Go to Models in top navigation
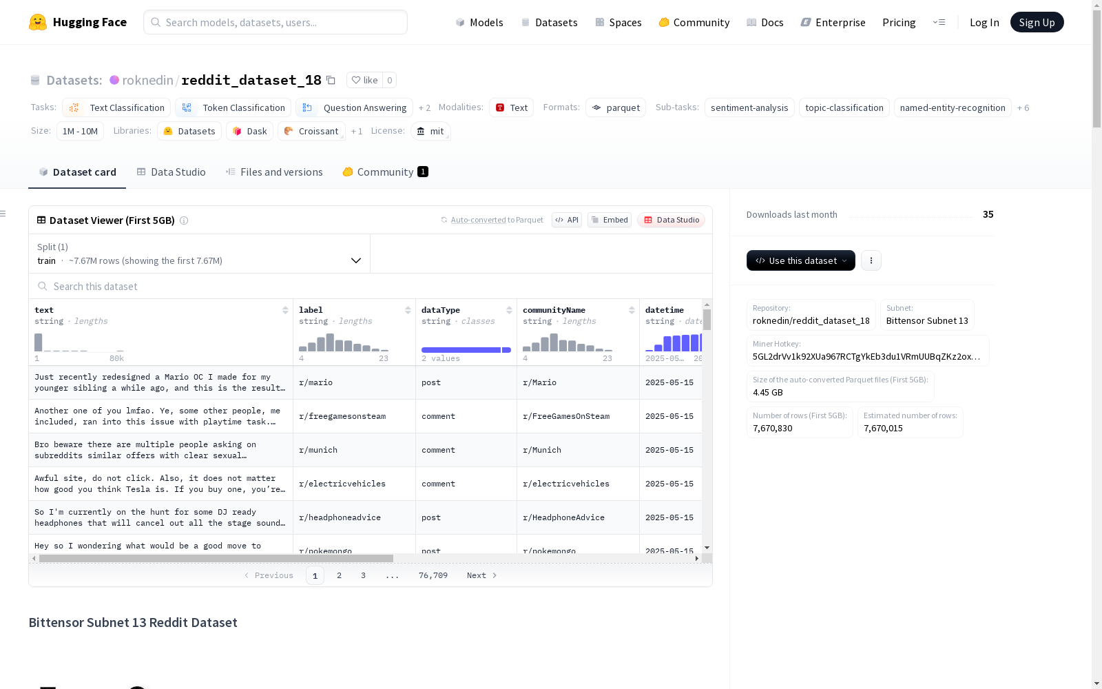Viewport: 1102px width, 689px height. click(479, 22)
